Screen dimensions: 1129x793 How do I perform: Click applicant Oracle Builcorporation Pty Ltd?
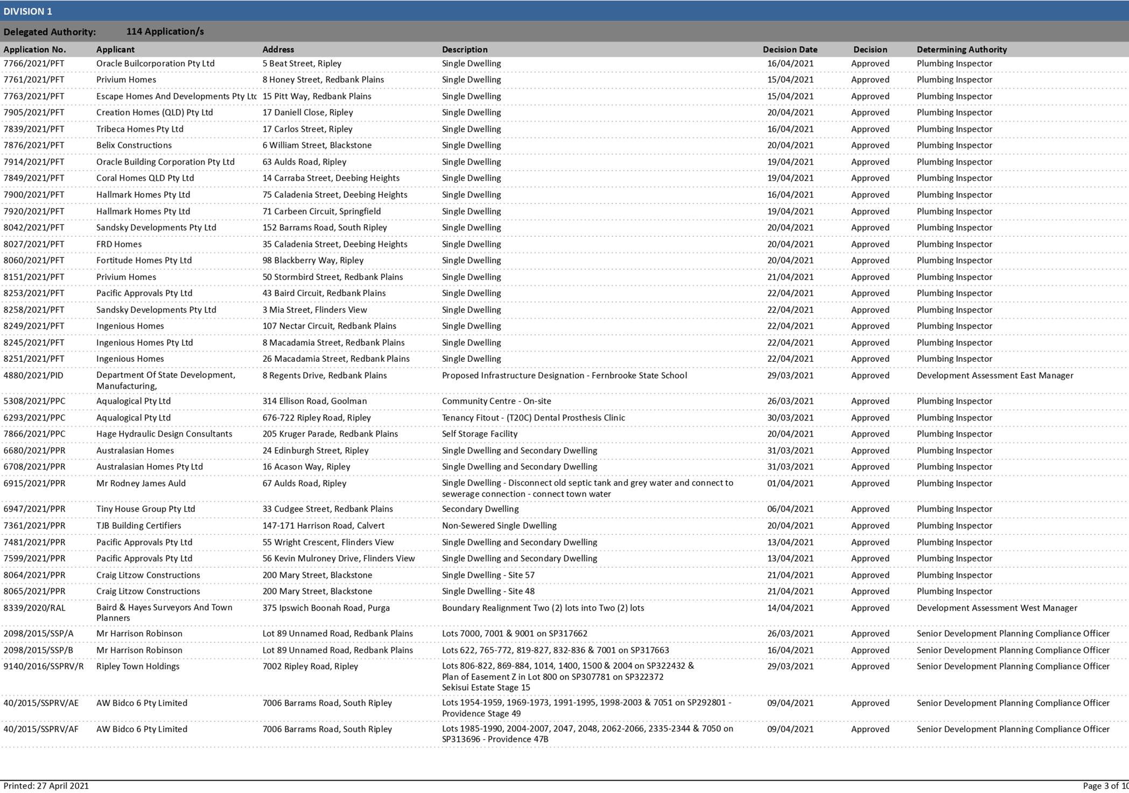click(x=155, y=64)
